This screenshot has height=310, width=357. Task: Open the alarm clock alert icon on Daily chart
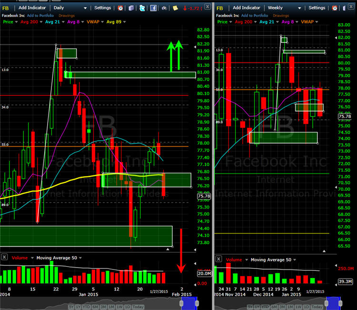pos(120,8)
